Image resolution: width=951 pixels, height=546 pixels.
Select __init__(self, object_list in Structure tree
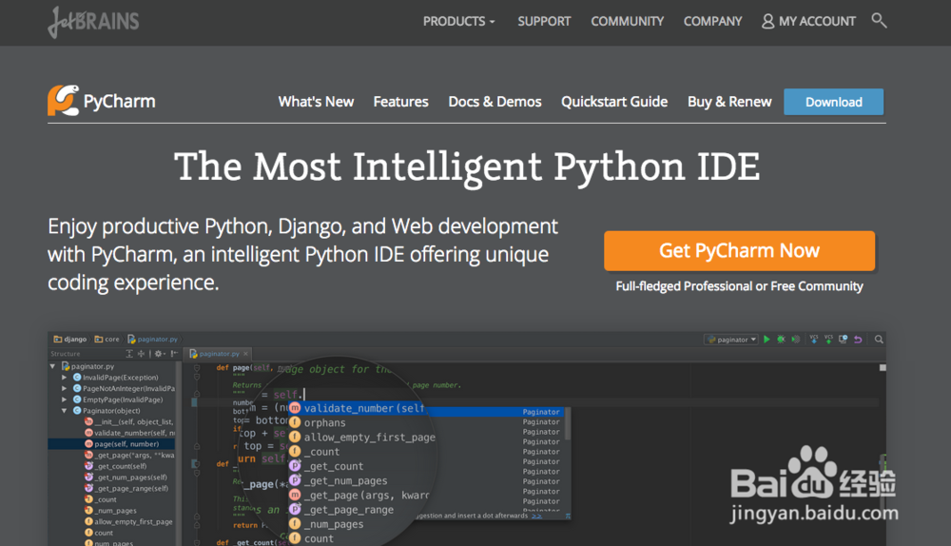click(129, 421)
